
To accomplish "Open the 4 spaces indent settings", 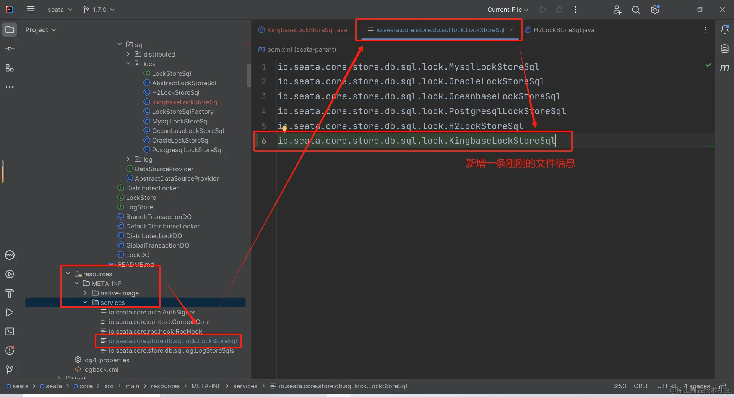I will (x=697, y=386).
